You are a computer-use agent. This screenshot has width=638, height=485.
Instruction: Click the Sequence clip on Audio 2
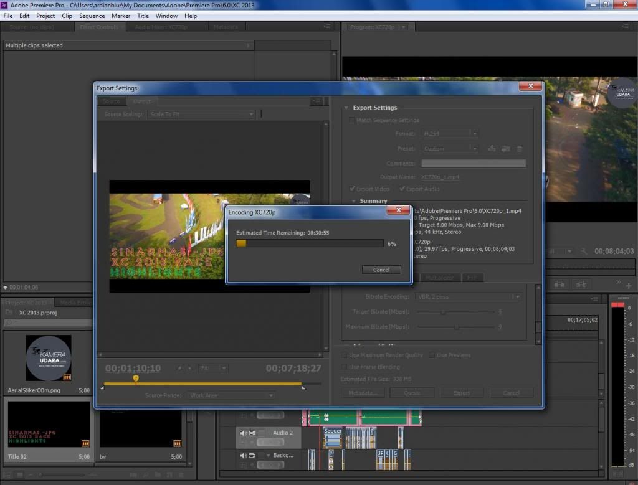point(332,438)
